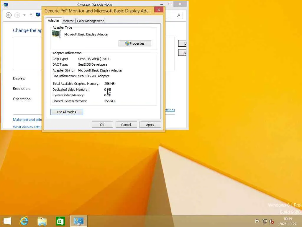Click the network tray icon

(x=265, y=221)
